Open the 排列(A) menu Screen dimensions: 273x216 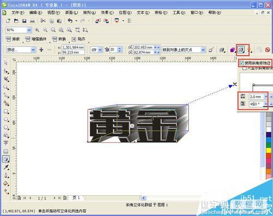coord(90,13)
